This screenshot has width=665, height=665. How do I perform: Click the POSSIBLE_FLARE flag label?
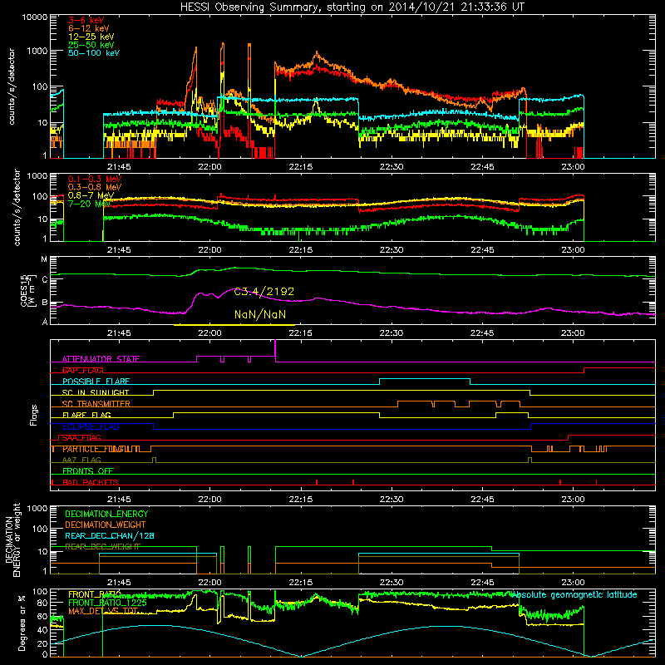click(x=96, y=382)
